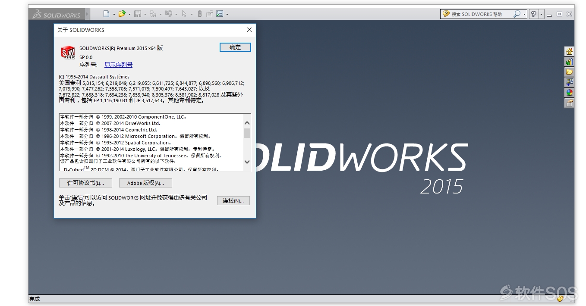This screenshot has width=586, height=306.
Task: Open the Undo history dropdown arrow
Action: click(176, 14)
